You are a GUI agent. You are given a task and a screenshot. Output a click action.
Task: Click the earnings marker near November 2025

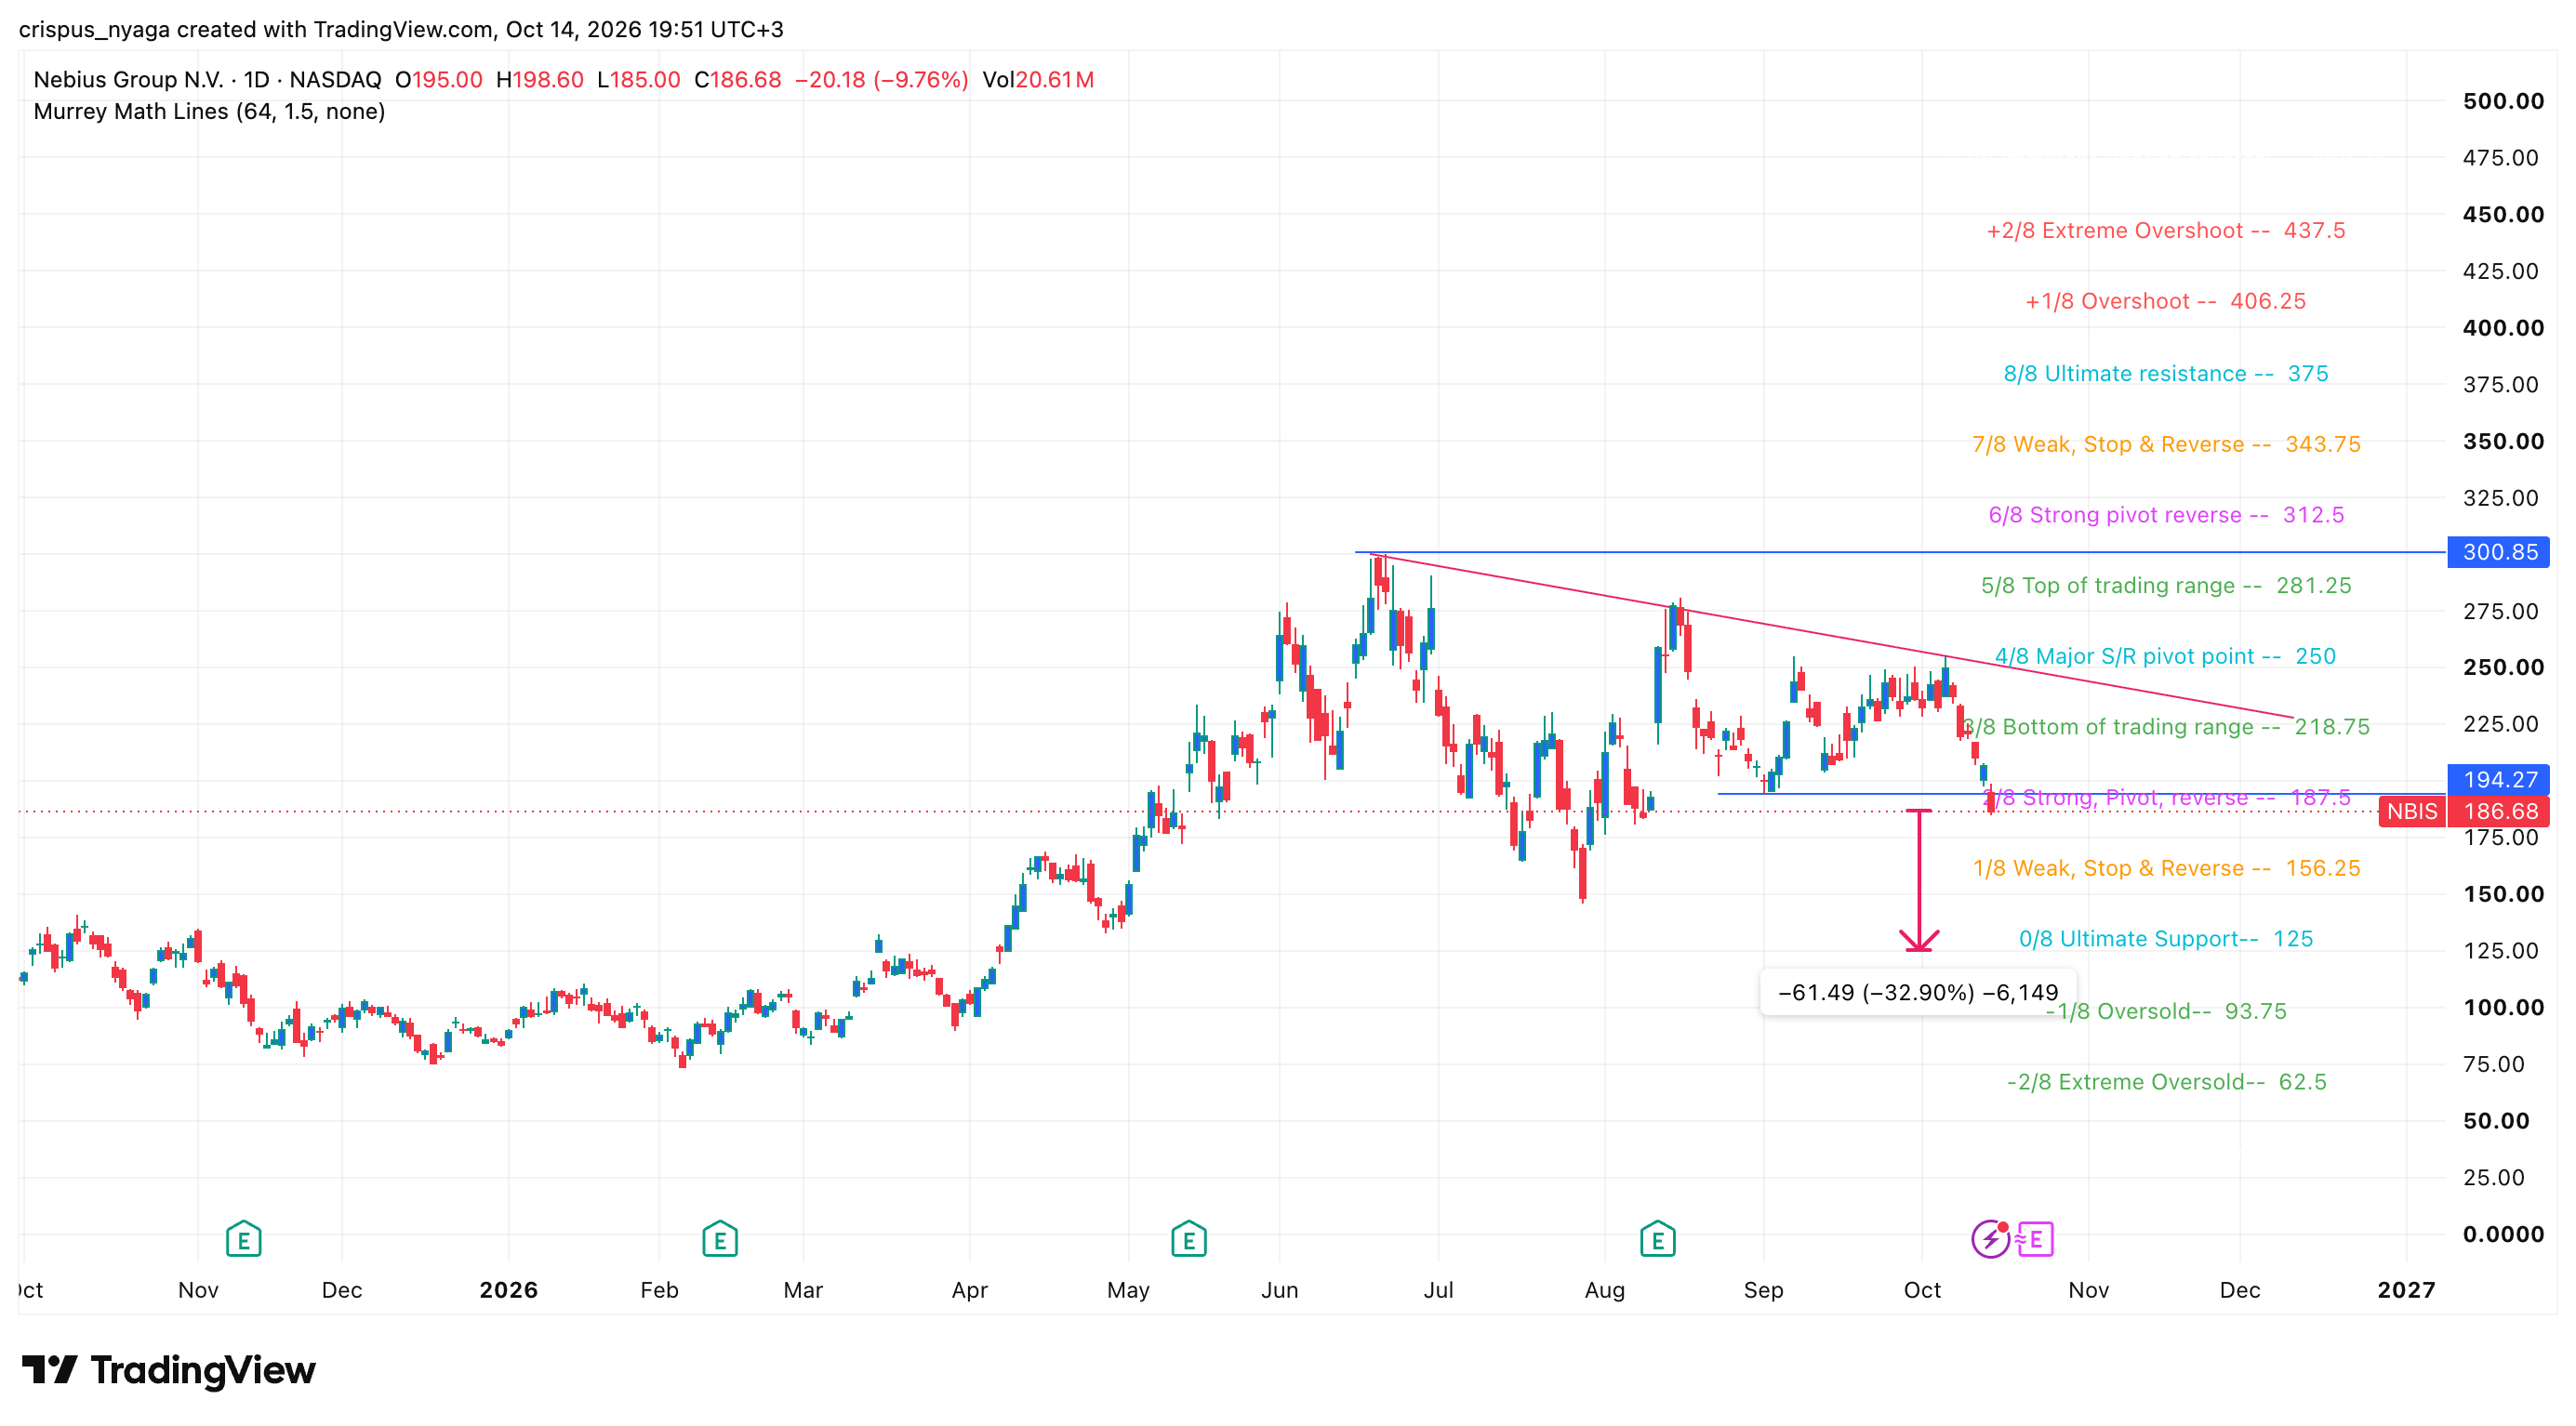[x=244, y=1239]
